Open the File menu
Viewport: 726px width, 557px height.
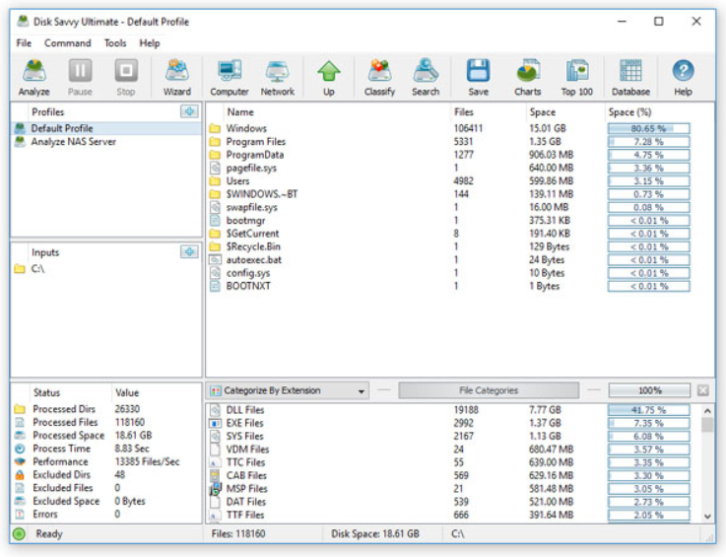click(x=24, y=43)
